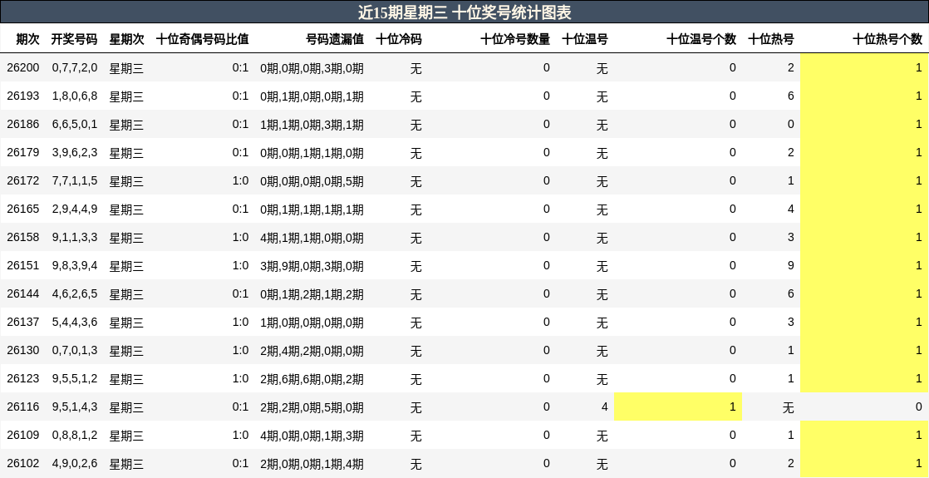Click period number 26109
929x478 pixels.
[23, 436]
